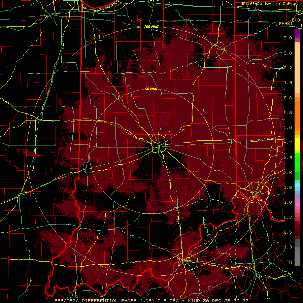The height and width of the screenshot is (303, 303).
Task: Select the 1.8 scale value
Action: coord(288,188)
